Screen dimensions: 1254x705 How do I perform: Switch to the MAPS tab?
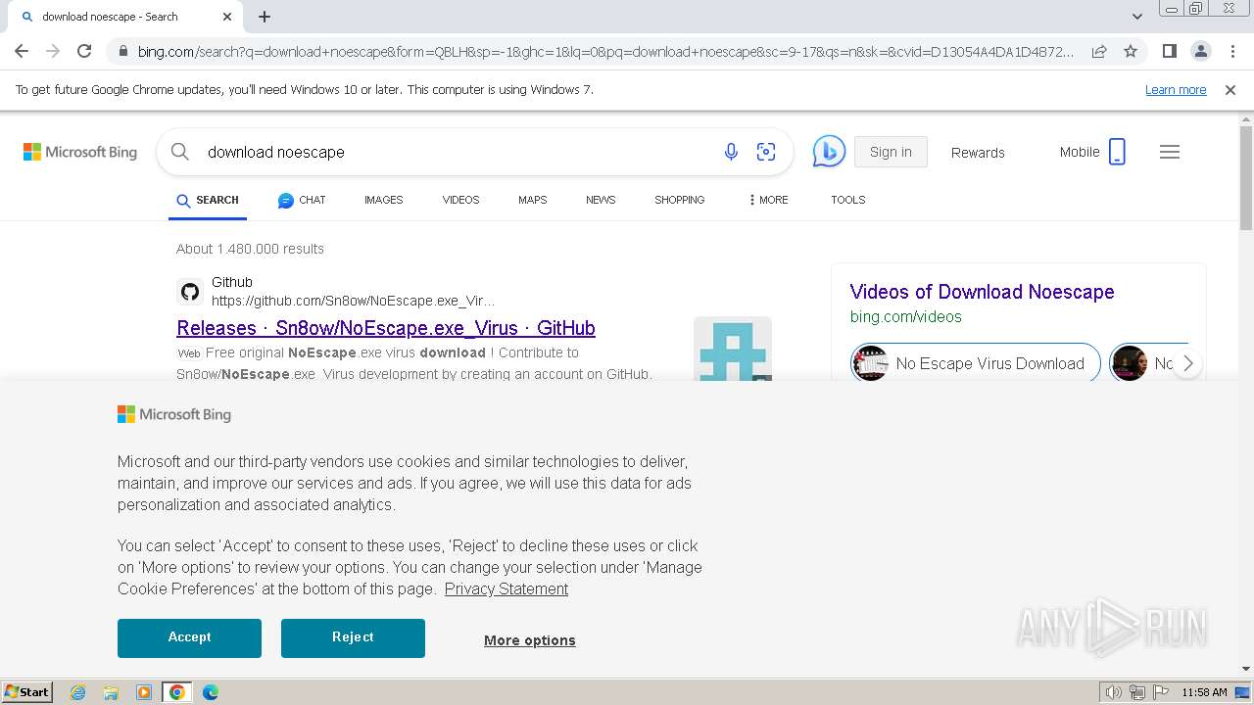pyautogui.click(x=533, y=200)
